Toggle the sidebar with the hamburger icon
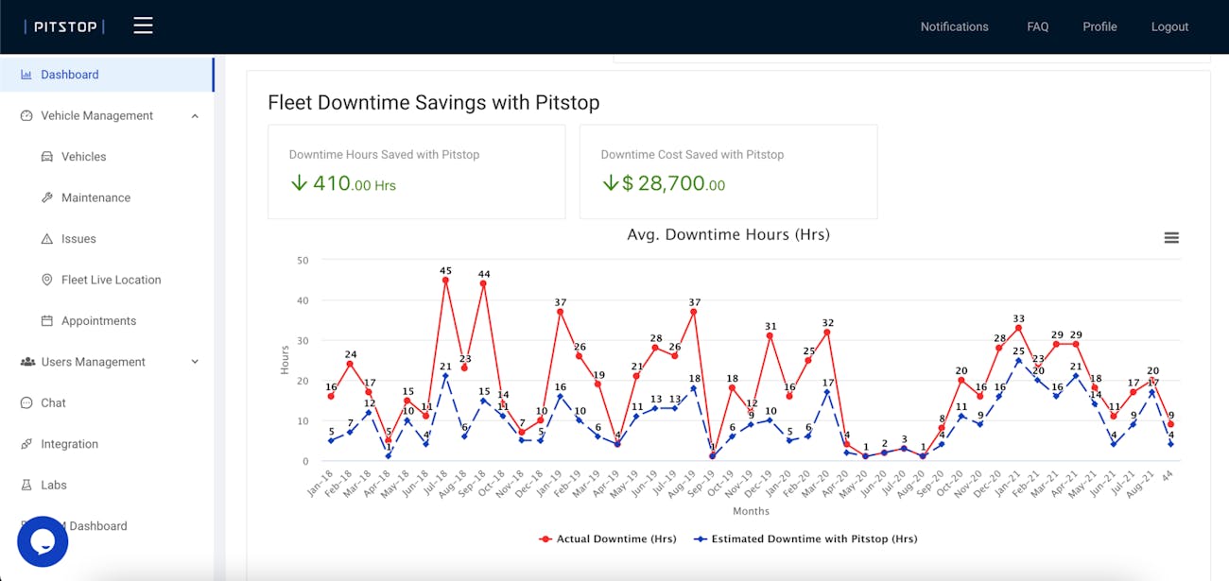 click(x=143, y=26)
